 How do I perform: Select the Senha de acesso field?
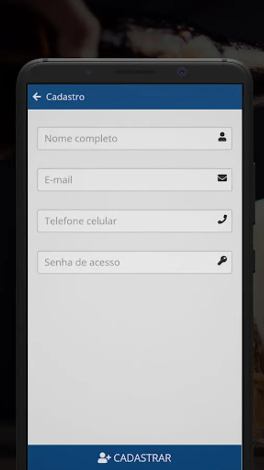[x=135, y=262]
